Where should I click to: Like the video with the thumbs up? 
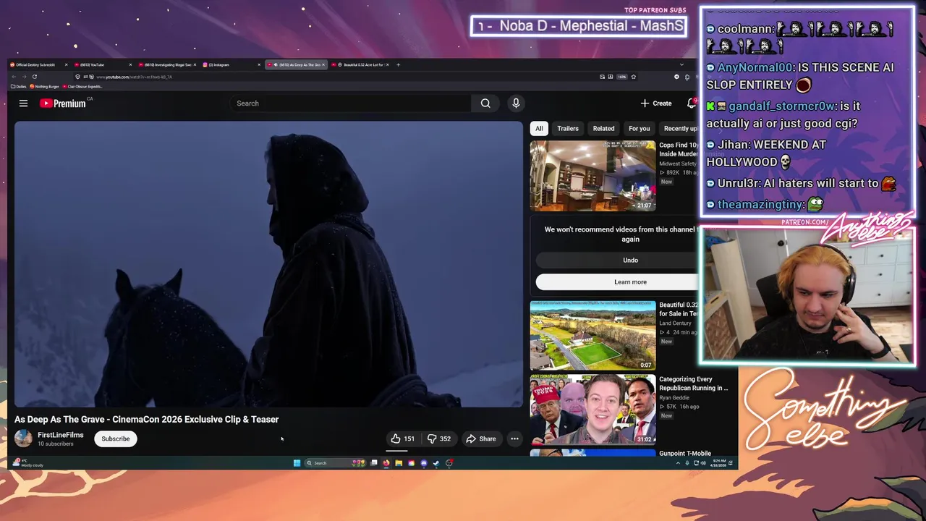[x=403, y=439]
